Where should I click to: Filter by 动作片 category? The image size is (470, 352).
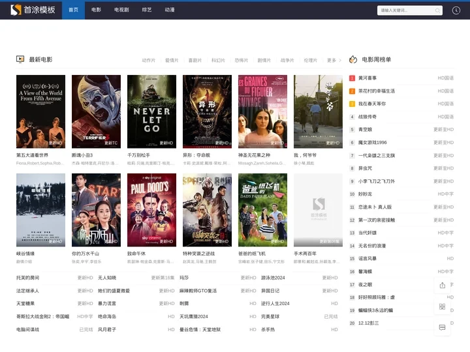pyautogui.click(x=149, y=61)
